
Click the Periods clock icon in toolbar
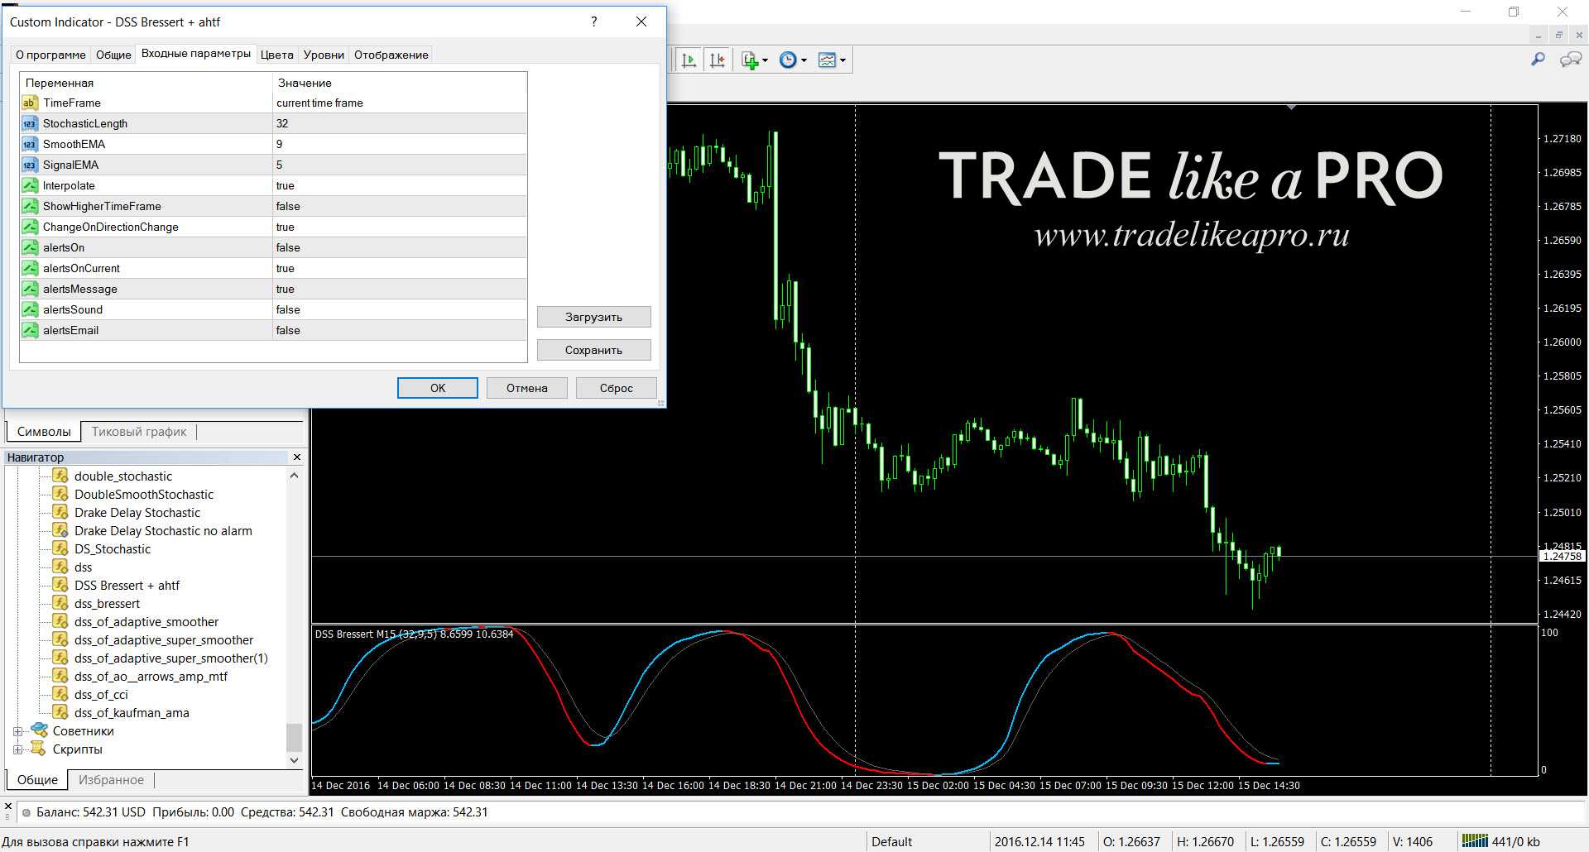789,60
